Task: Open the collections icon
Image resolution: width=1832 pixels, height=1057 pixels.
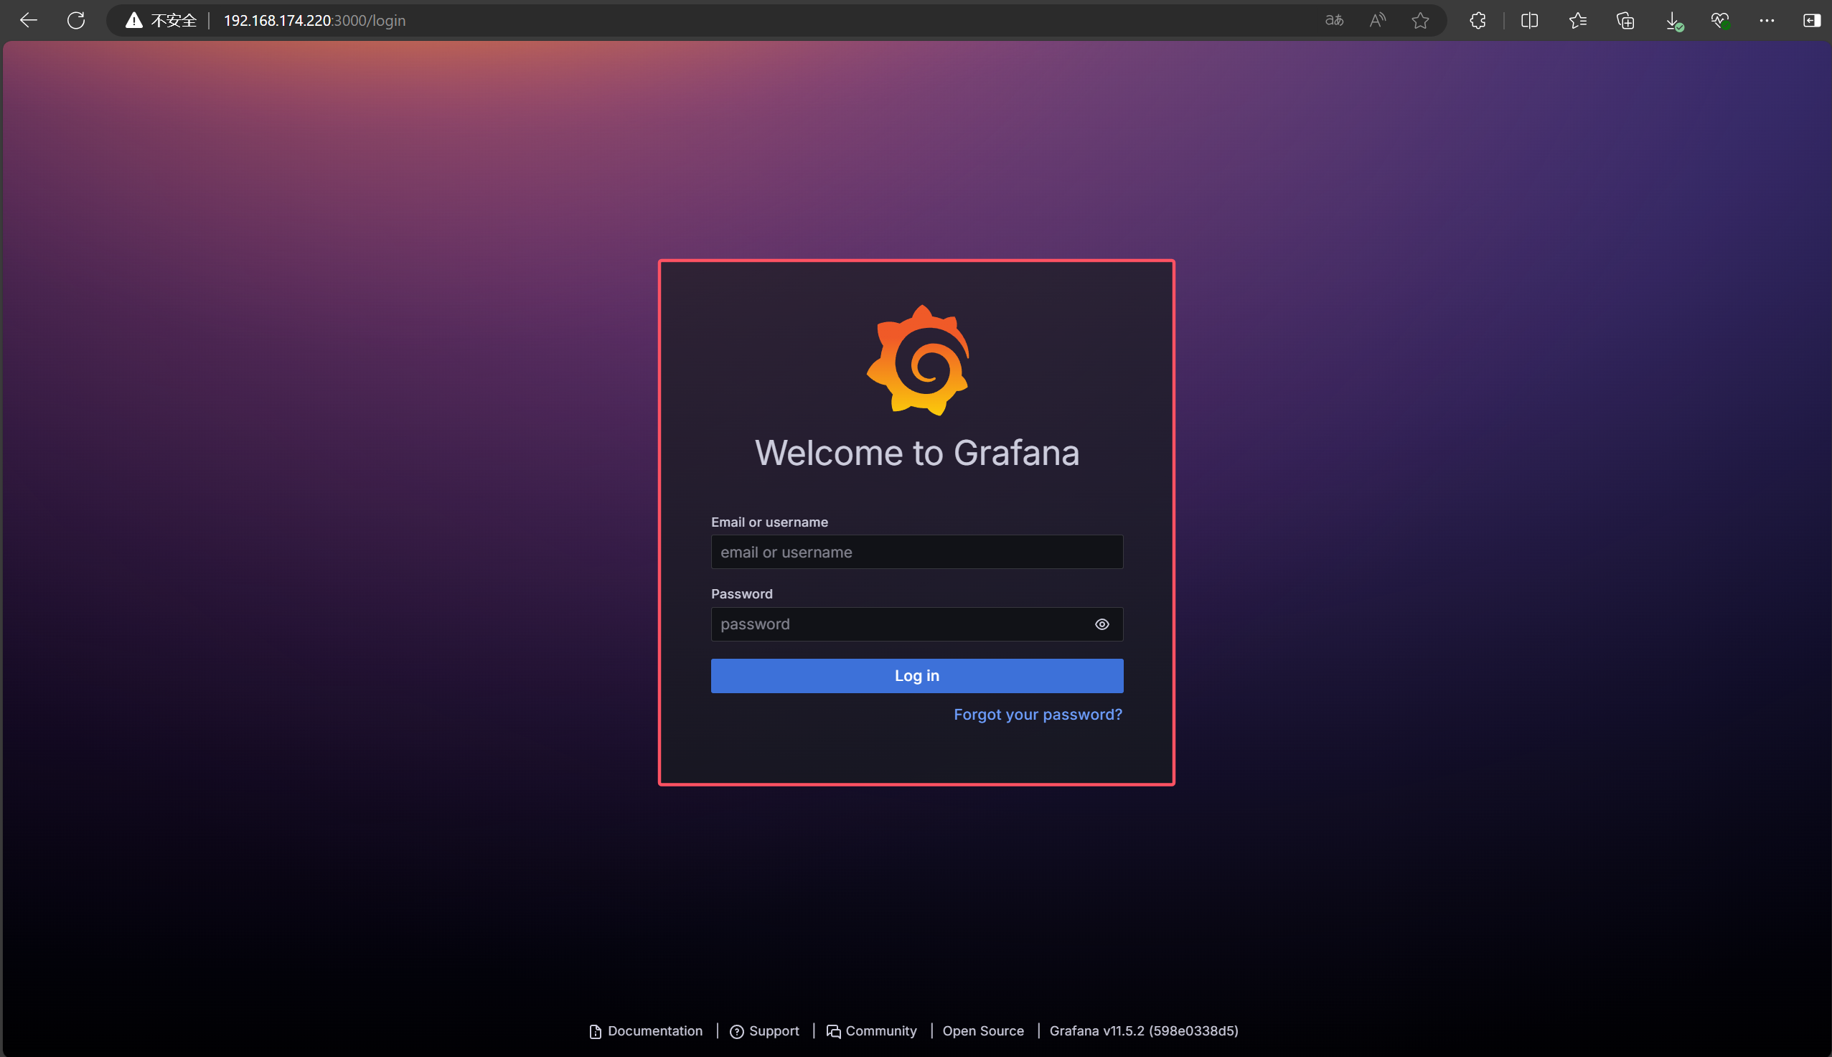Action: (x=1625, y=20)
